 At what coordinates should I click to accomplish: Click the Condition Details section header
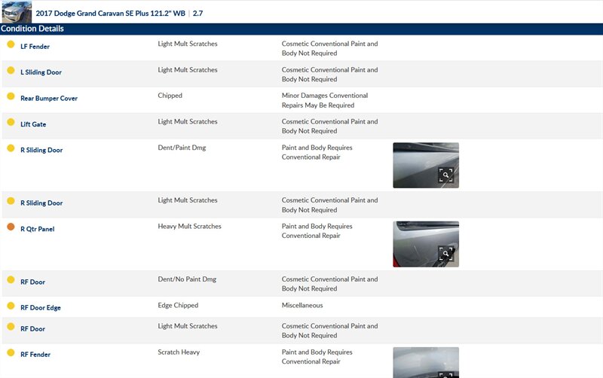point(32,29)
